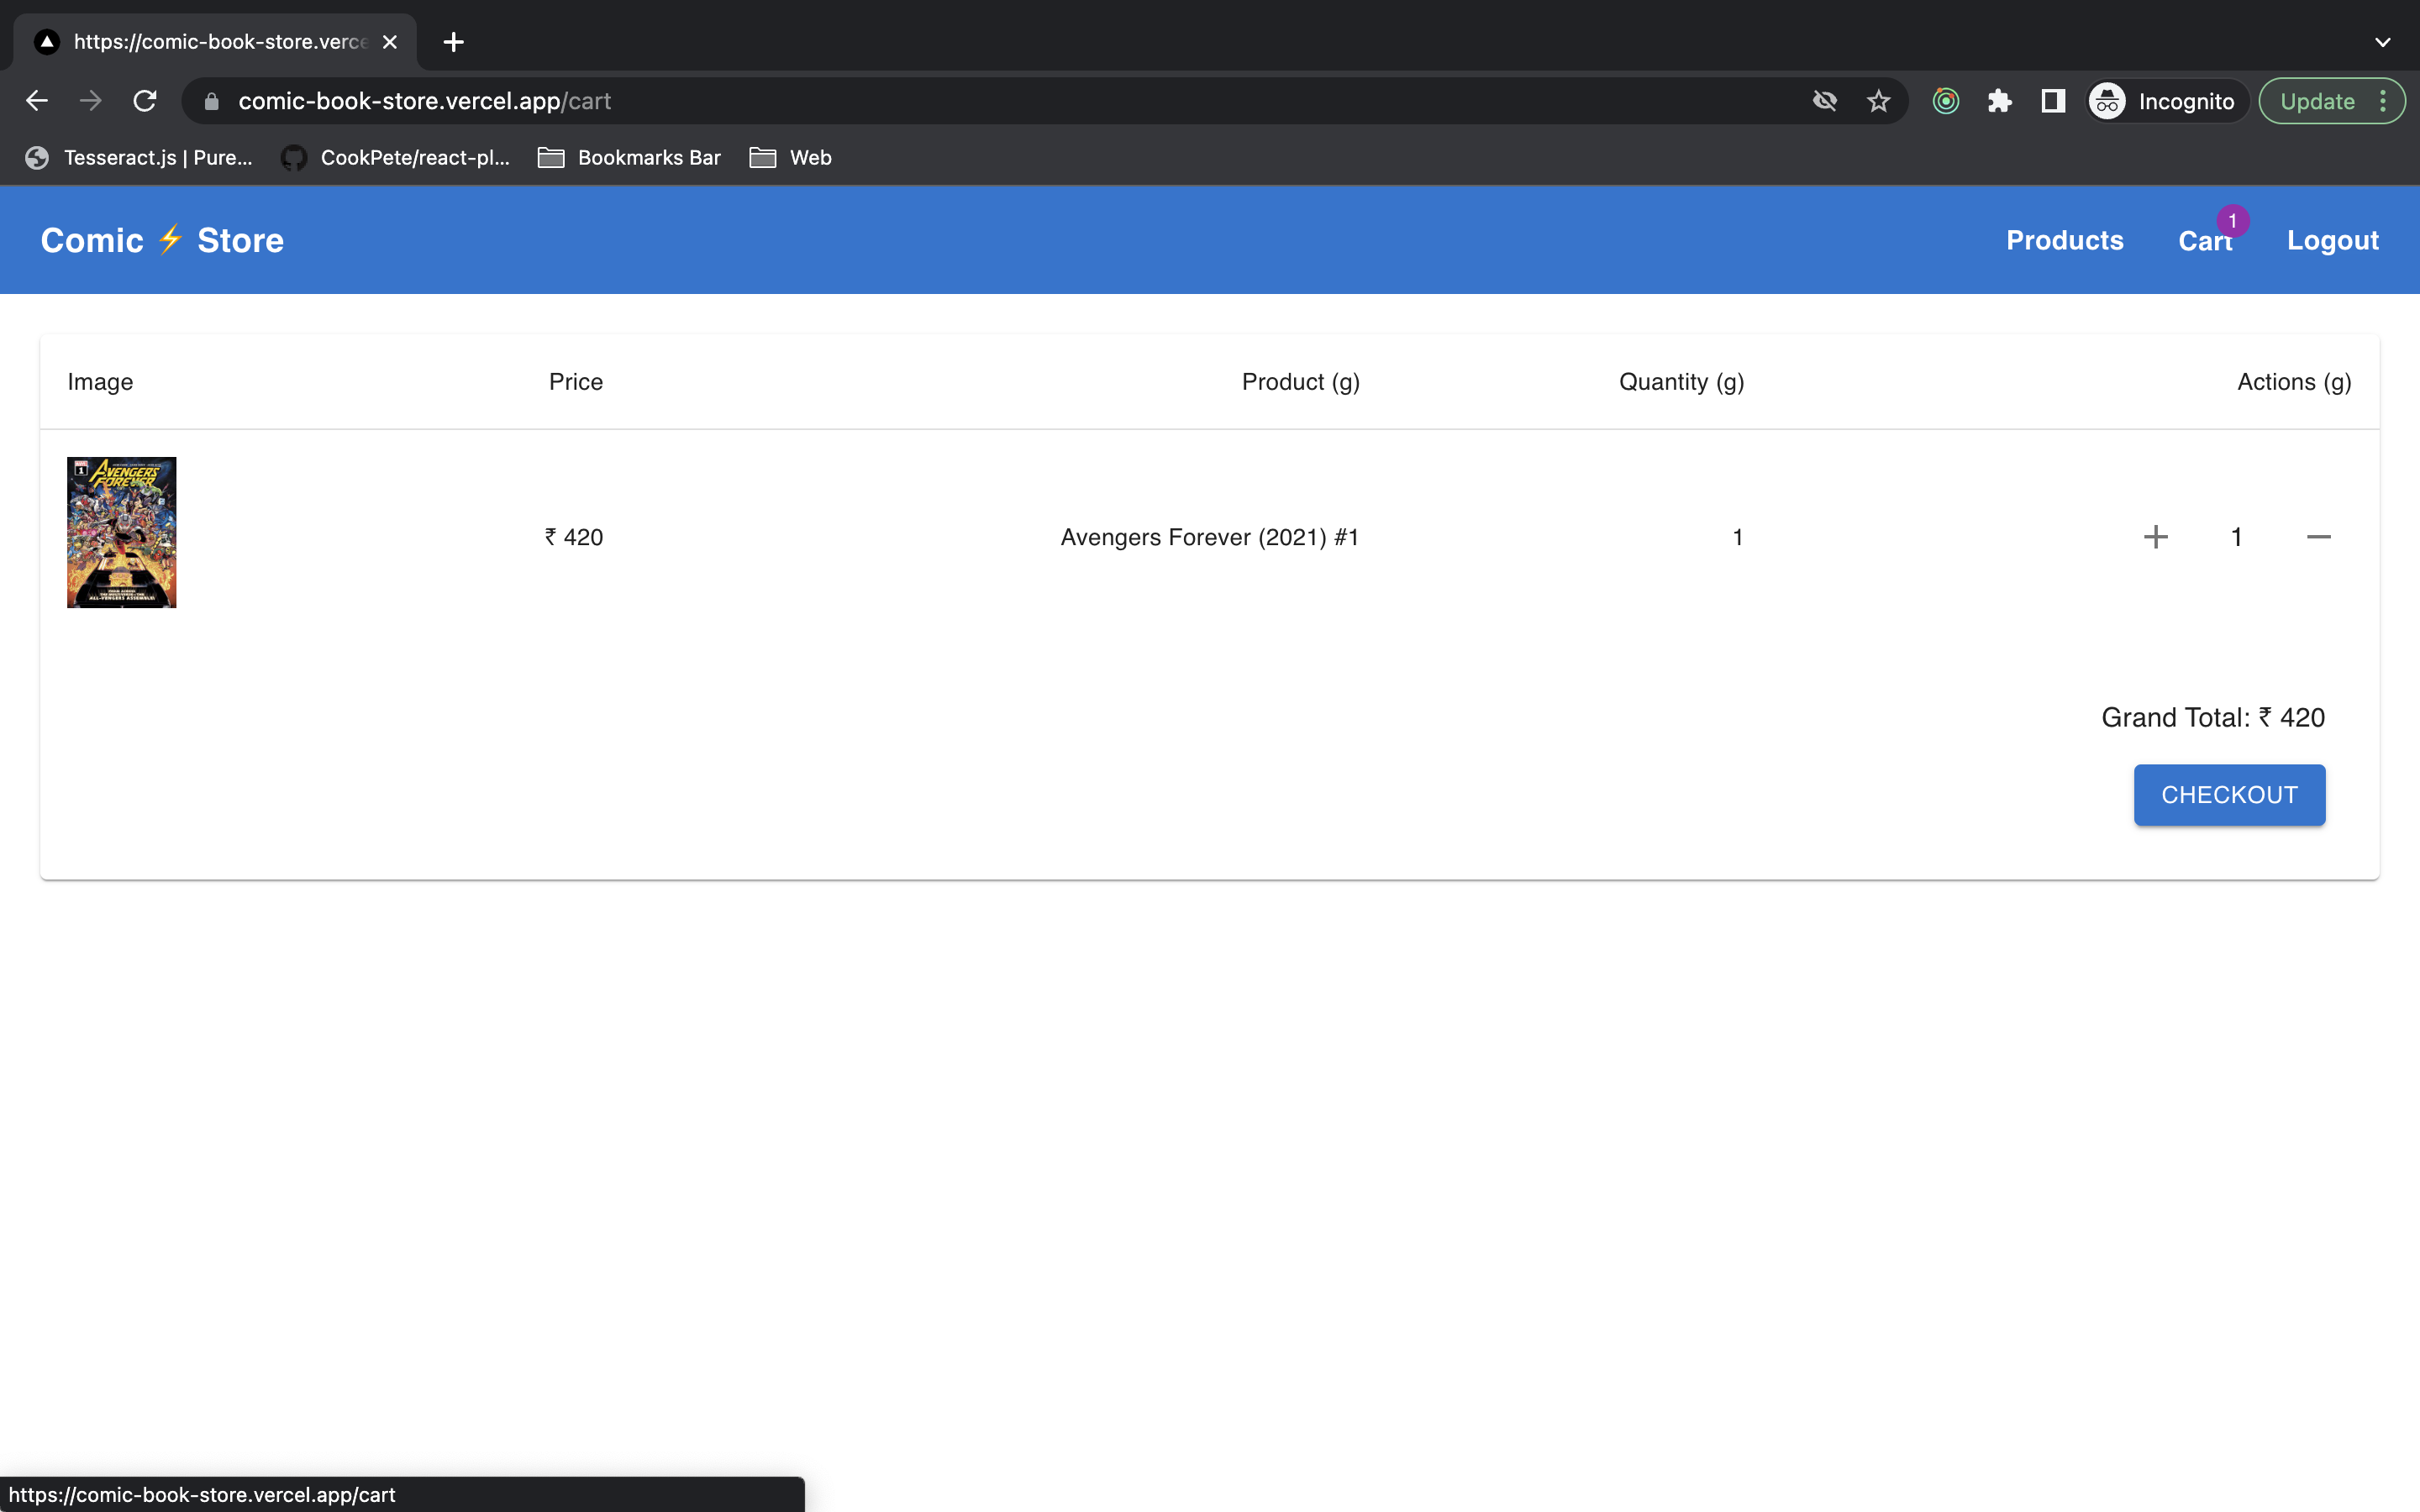The height and width of the screenshot is (1512, 2420).
Task: Click the Quantity (g) column header
Action: click(1682, 382)
